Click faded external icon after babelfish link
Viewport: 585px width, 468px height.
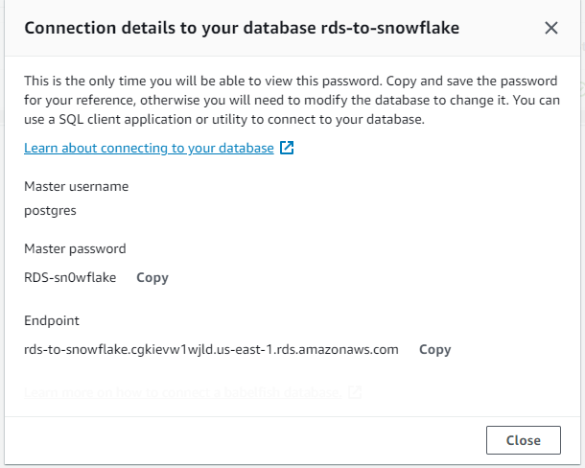click(355, 392)
